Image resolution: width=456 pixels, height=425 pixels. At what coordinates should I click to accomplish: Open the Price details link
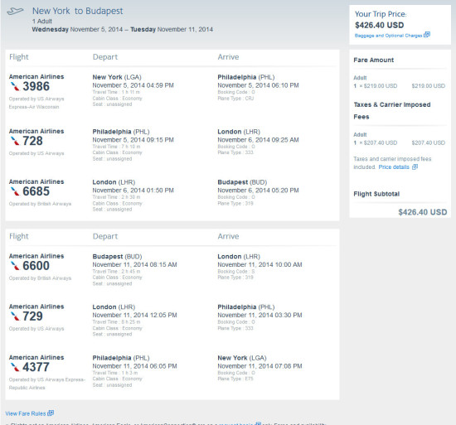(x=394, y=167)
